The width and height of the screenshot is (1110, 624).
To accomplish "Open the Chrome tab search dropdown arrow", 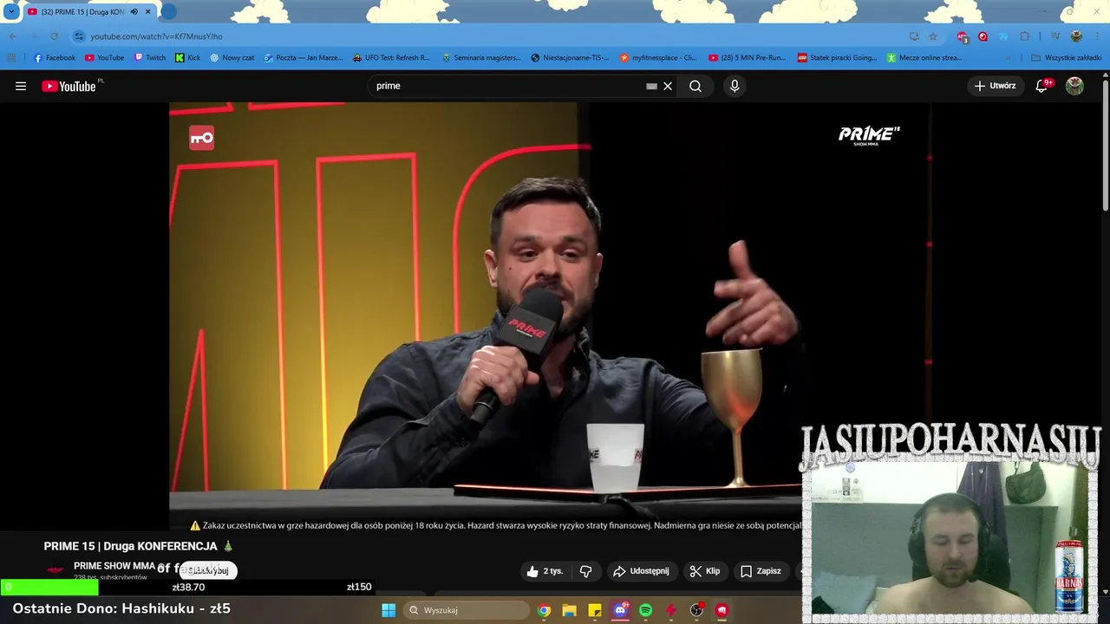I will coord(11,12).
